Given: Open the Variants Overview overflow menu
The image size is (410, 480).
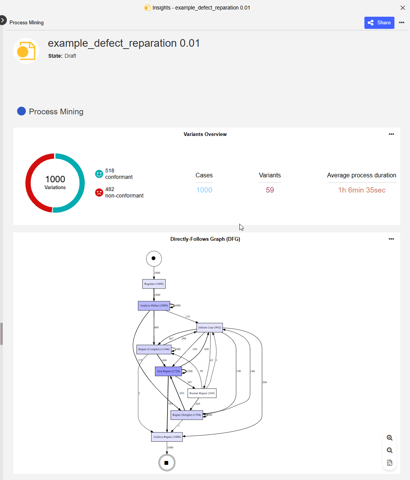Looking at the screenshot, I should click(x=391, y=134).
